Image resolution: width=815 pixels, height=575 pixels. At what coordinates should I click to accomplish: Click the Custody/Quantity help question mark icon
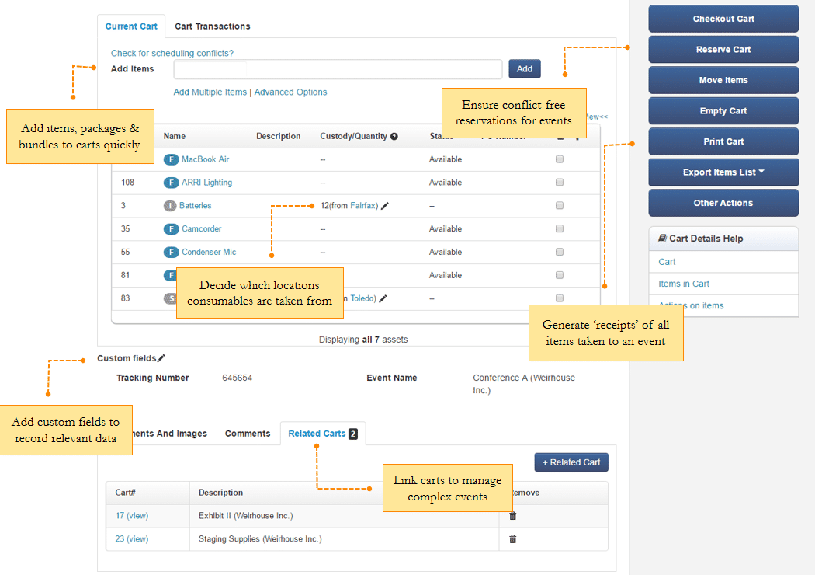pos(394,137)
